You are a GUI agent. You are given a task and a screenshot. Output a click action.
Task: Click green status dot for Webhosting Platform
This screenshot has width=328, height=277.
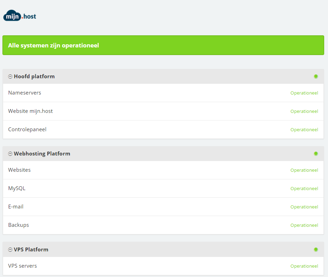coord(316,154)
